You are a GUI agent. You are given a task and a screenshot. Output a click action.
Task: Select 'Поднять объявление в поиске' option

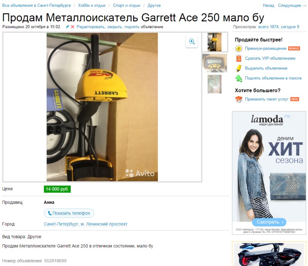(273, 78)
